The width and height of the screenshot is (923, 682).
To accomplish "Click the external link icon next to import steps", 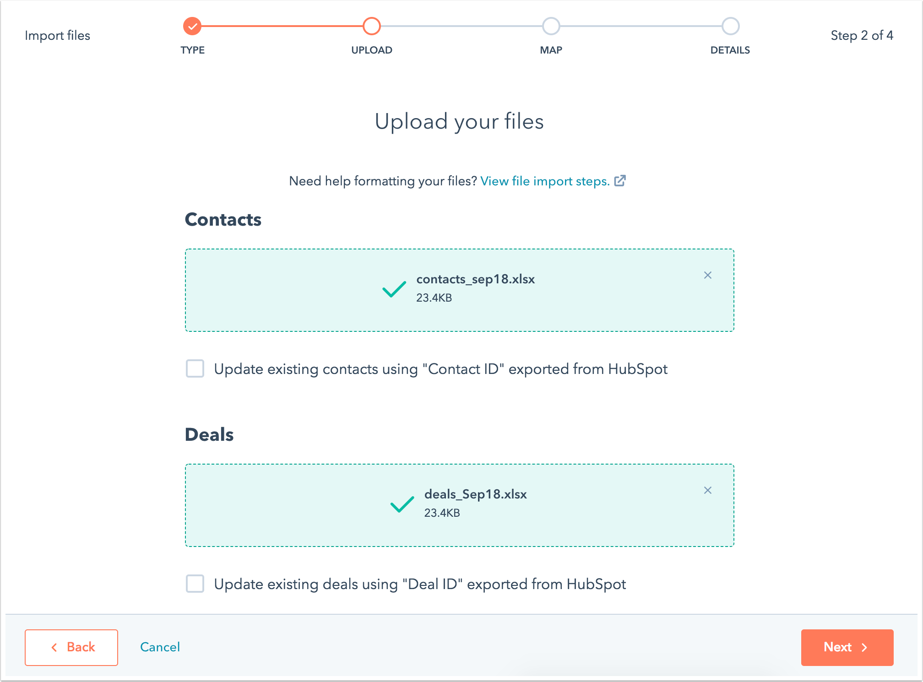I will (620, 181).
